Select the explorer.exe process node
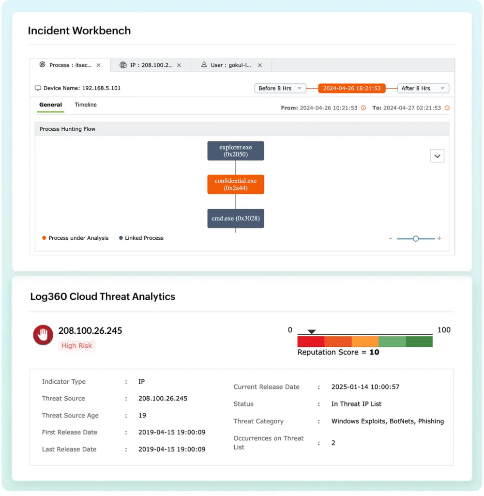 pos(236,151)
